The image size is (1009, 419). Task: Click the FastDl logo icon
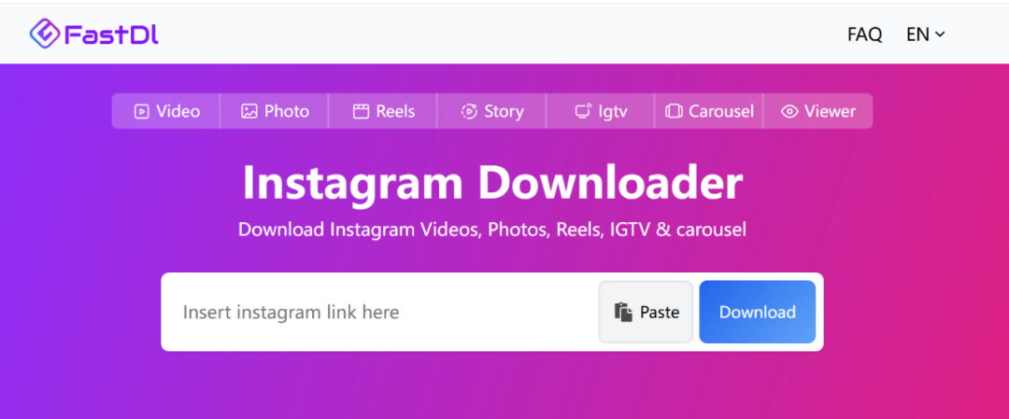click(x=44, y=34)
